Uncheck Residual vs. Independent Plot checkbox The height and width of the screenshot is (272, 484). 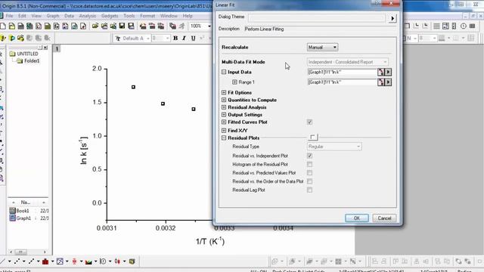point(309,156)
